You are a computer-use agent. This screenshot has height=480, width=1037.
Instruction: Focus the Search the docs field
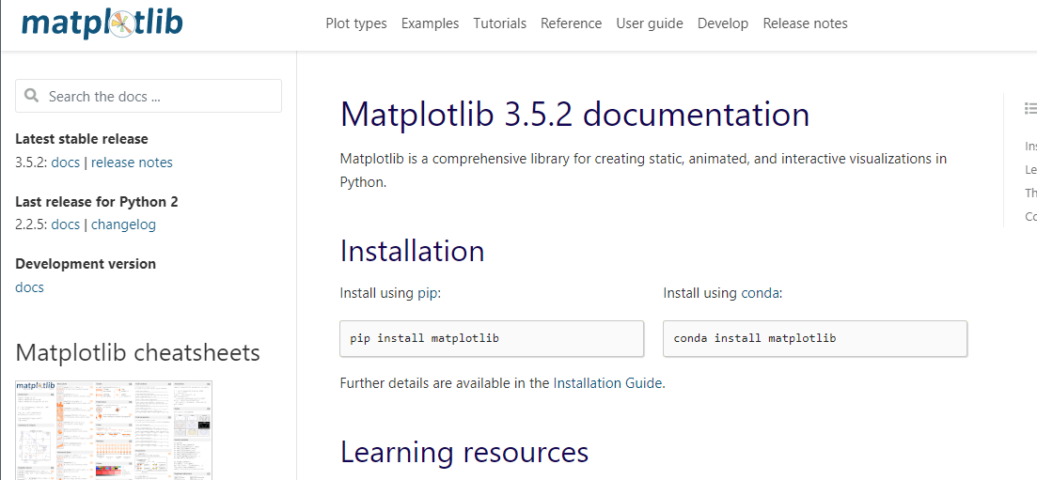coord(149,96)
